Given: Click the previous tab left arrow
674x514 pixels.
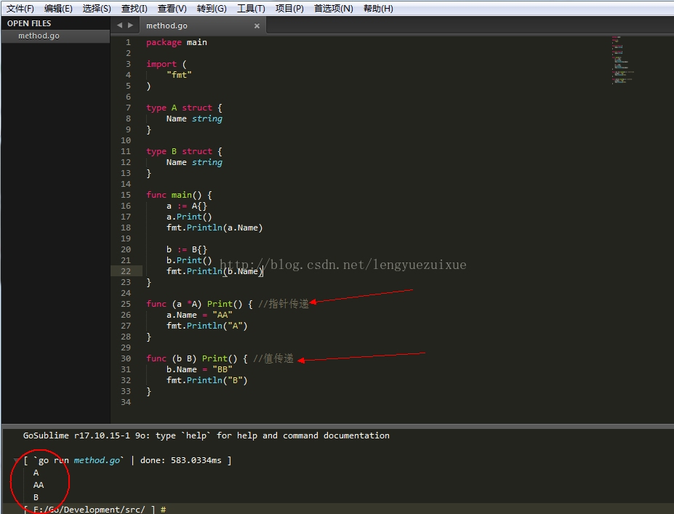Looking at the screenshot, I should pyautogui.click(x=119, y=25).
